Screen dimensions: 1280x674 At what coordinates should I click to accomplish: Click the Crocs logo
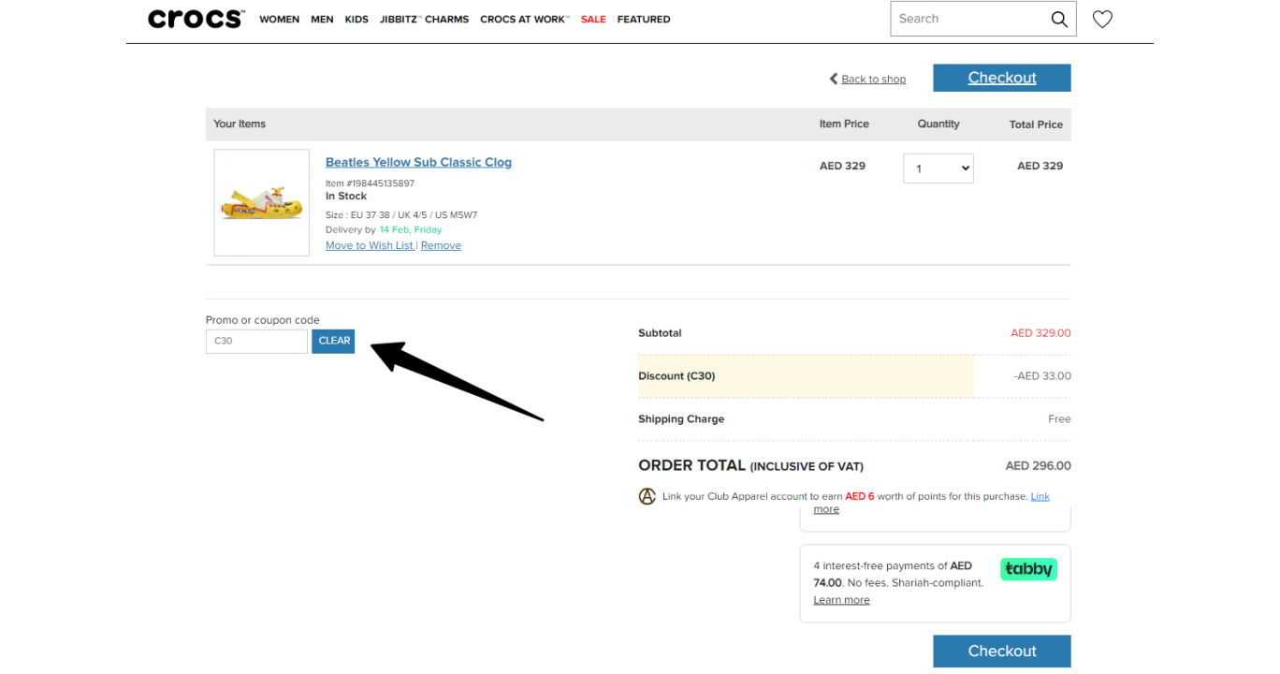196,19
